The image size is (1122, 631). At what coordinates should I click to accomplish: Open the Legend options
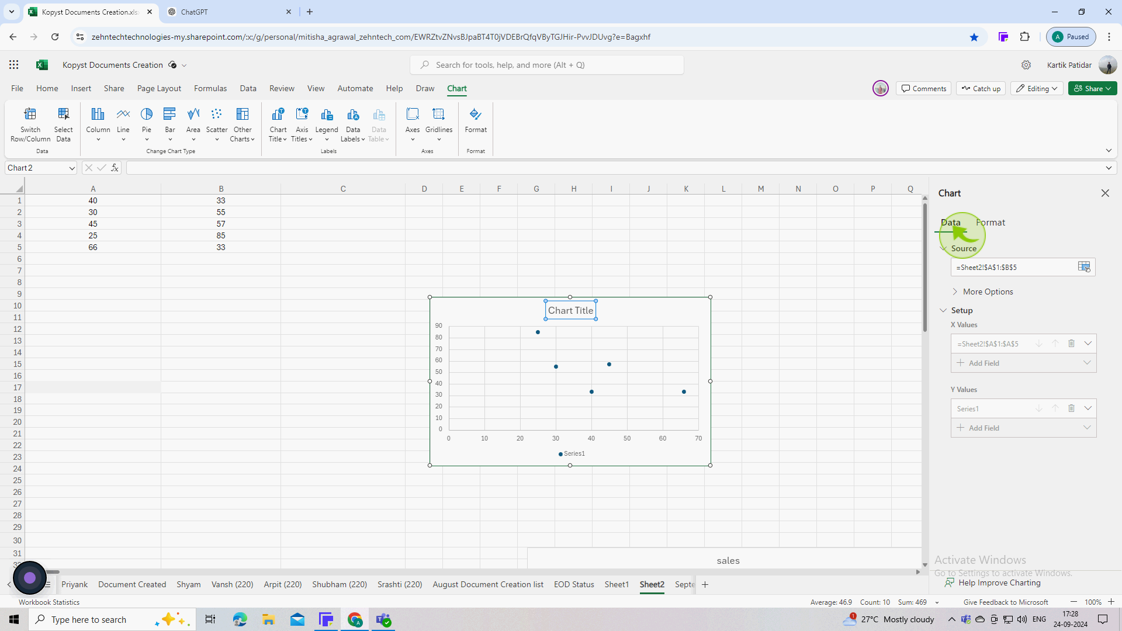pyautogui.click(x=327, y=124)
